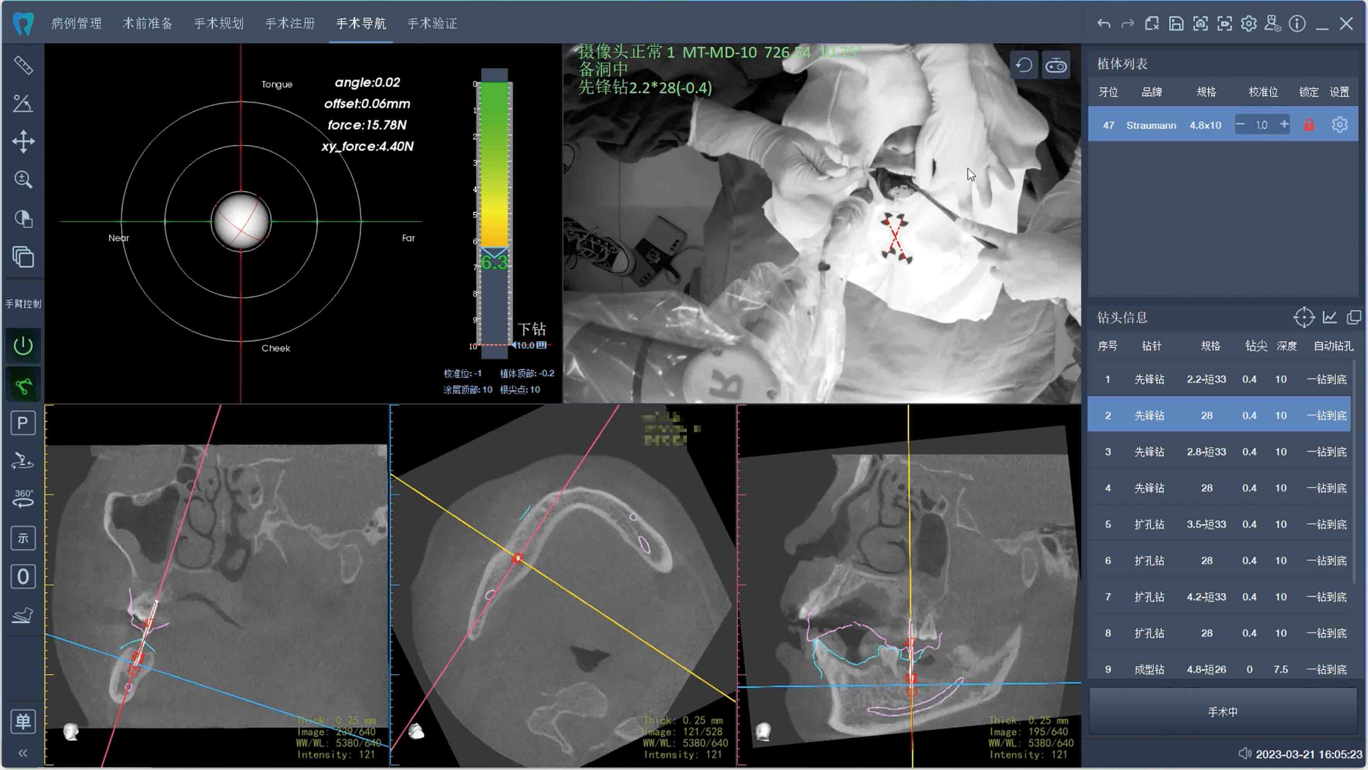Open the 手术注册 tab
Viewport: 1368px width, 770px height.
pos(290,24)
